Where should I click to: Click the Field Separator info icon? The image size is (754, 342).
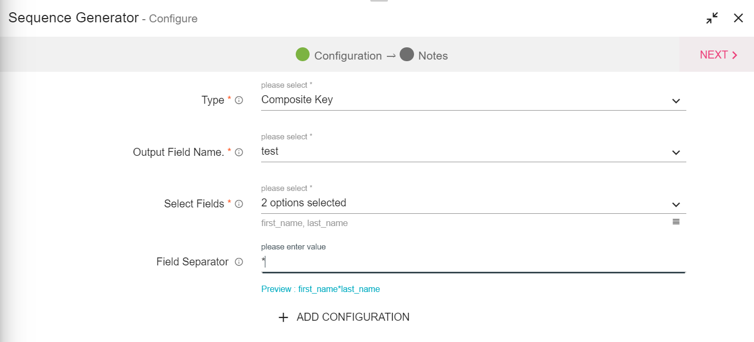pos(239,262)
